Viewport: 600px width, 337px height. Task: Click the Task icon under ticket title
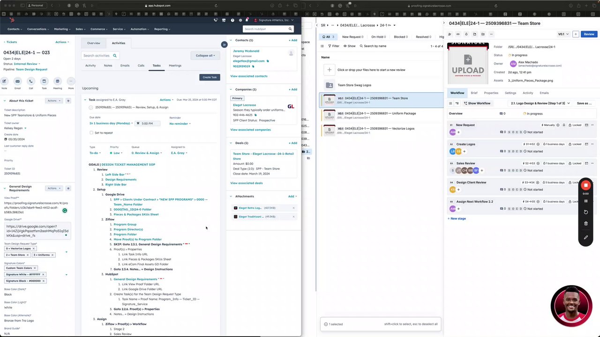point(44,81)
